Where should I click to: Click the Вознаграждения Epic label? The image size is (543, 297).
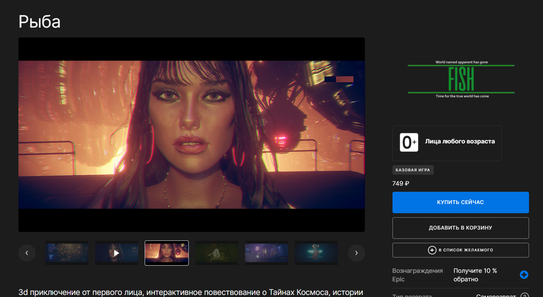pyautogui.click(x=417, y=275)
